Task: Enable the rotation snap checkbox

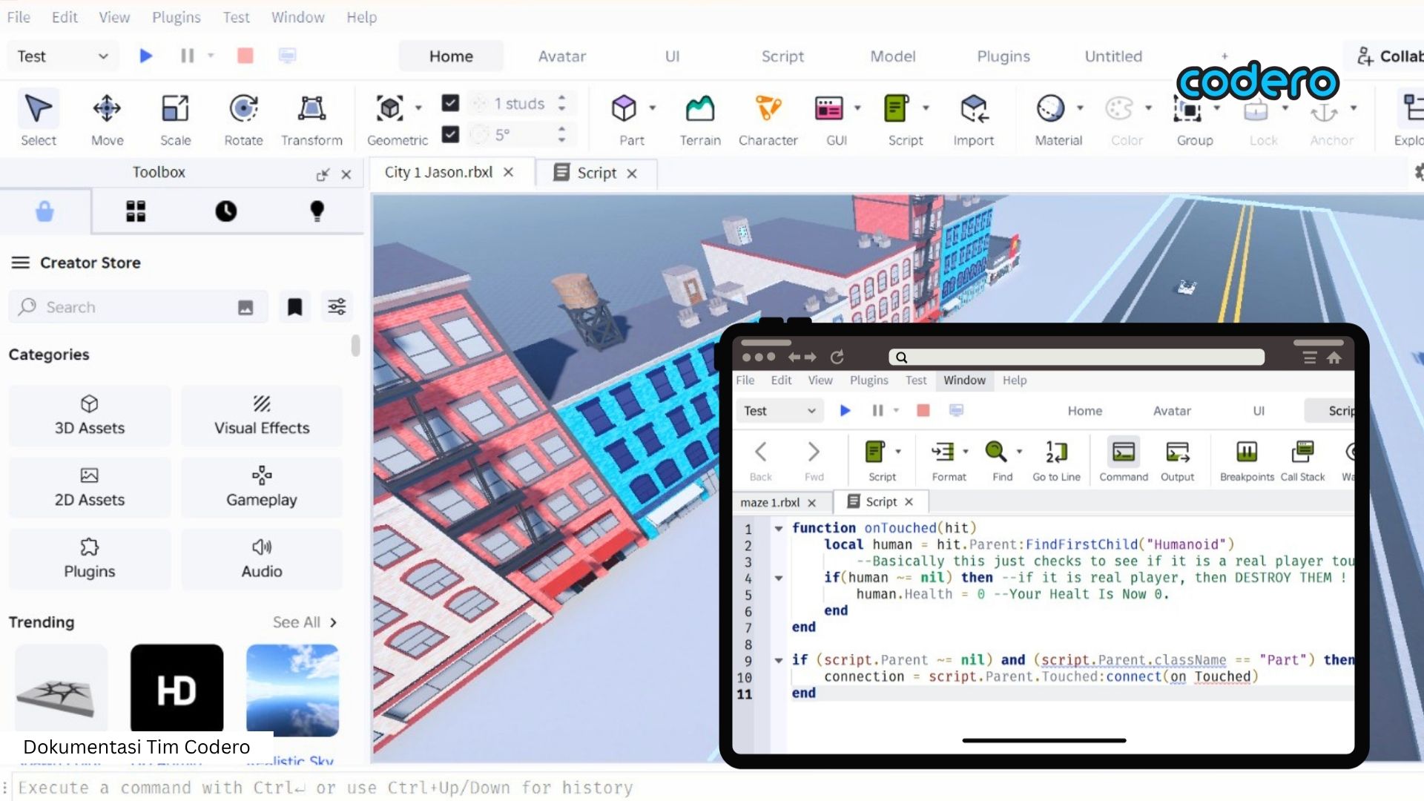Action: 450,134
